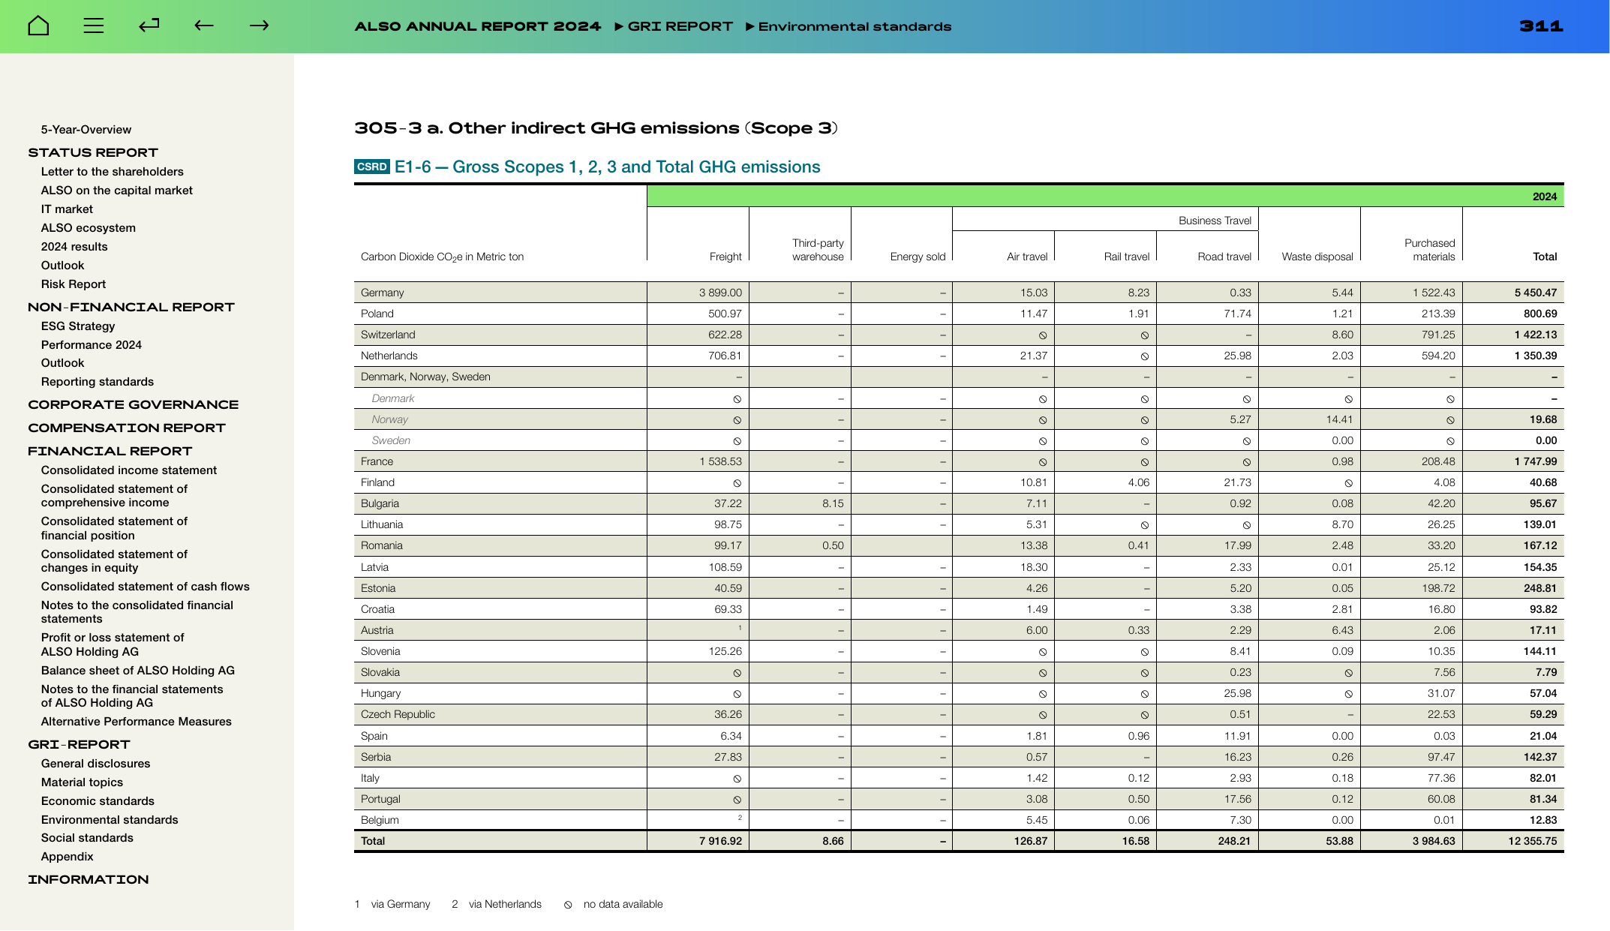1610x931 pixels.
Task: Click the Total row grand total 12 355.75
Action: [1533, 841]
